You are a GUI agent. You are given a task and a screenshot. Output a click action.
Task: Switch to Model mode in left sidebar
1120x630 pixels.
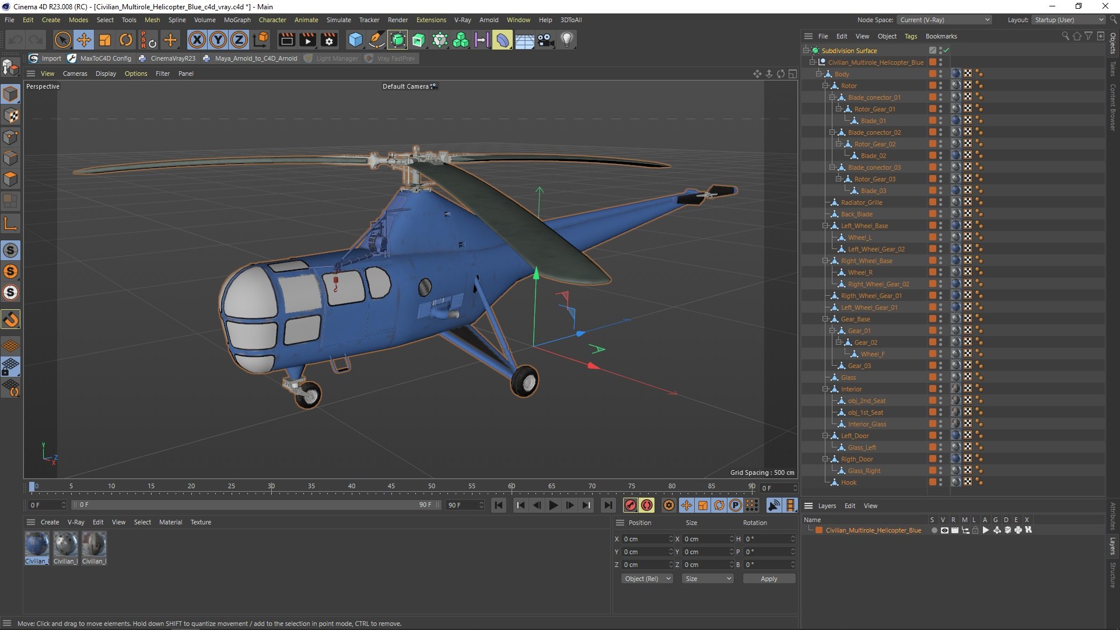(x=10, y=94)
